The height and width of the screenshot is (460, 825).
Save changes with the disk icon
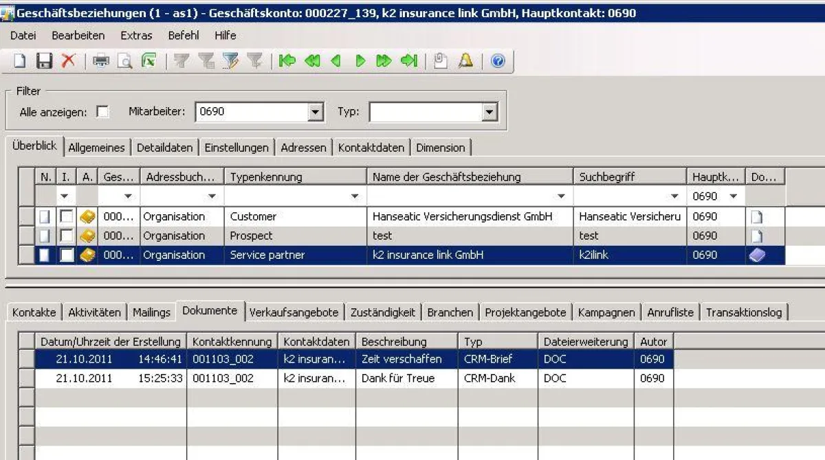coord(44,61)
